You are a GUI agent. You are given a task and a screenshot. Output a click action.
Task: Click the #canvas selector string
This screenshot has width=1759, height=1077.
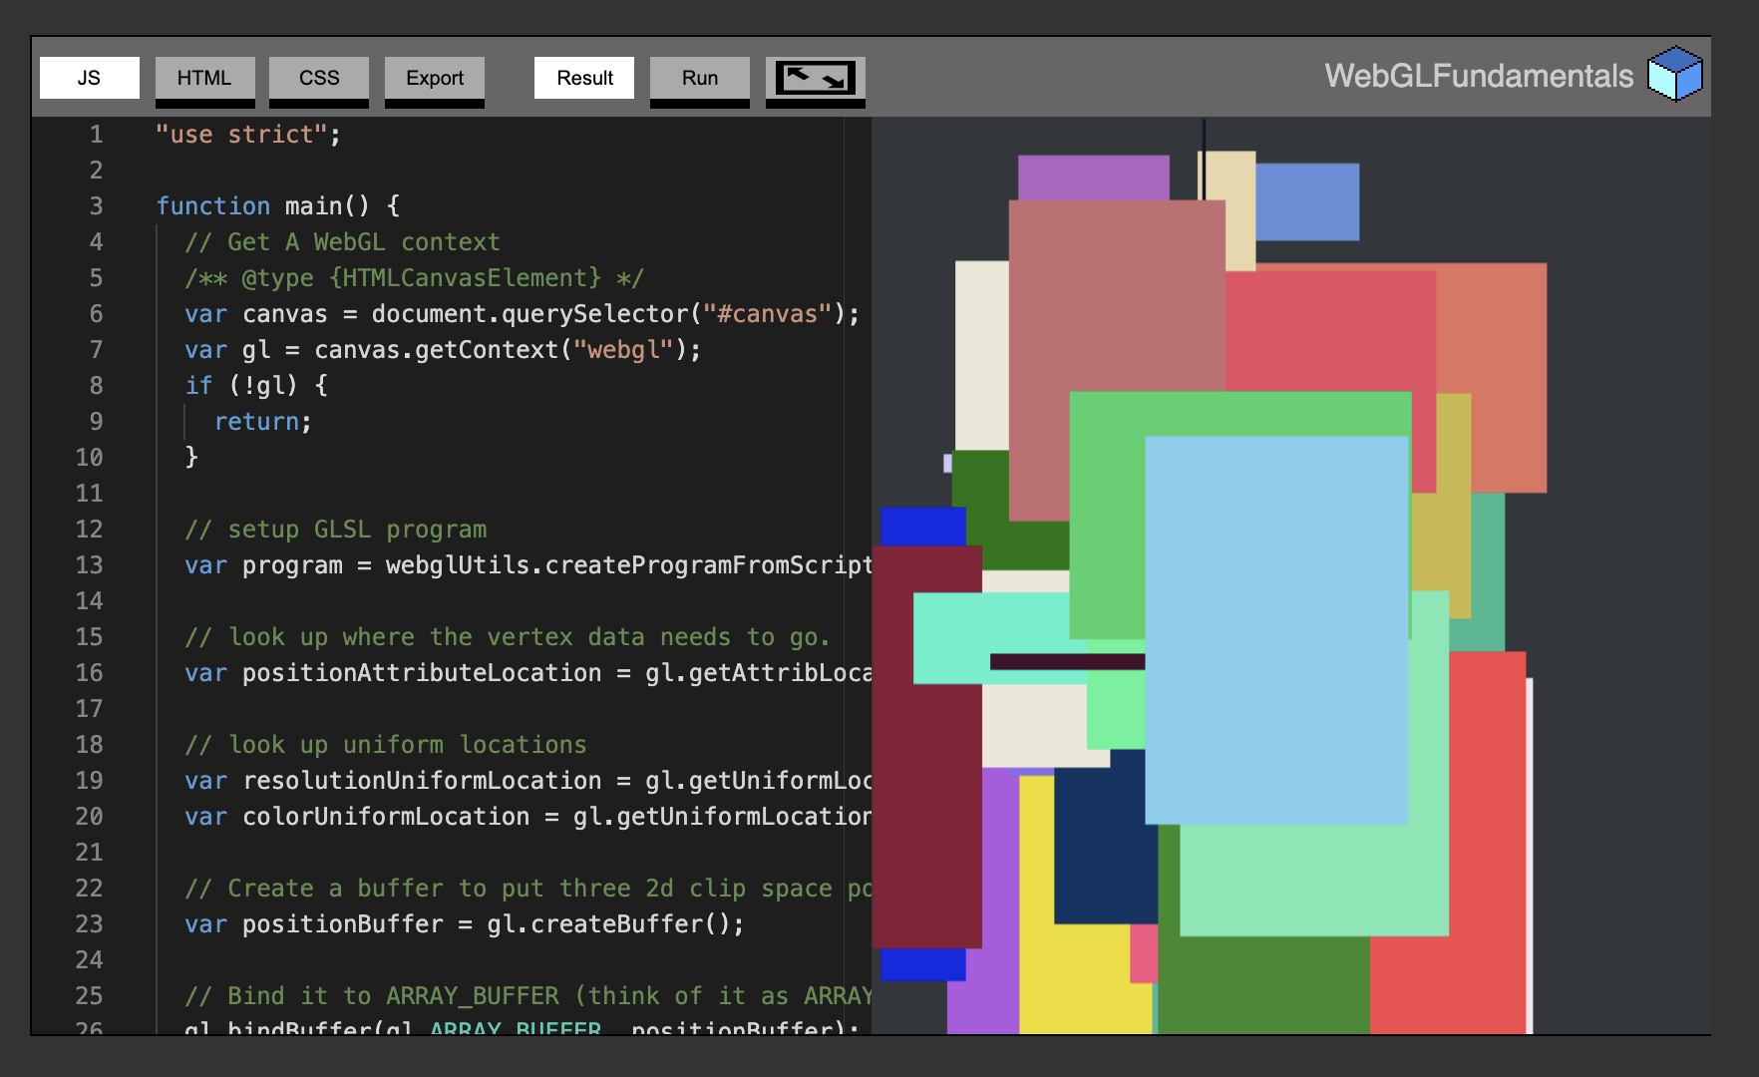[x=768, y=313]
